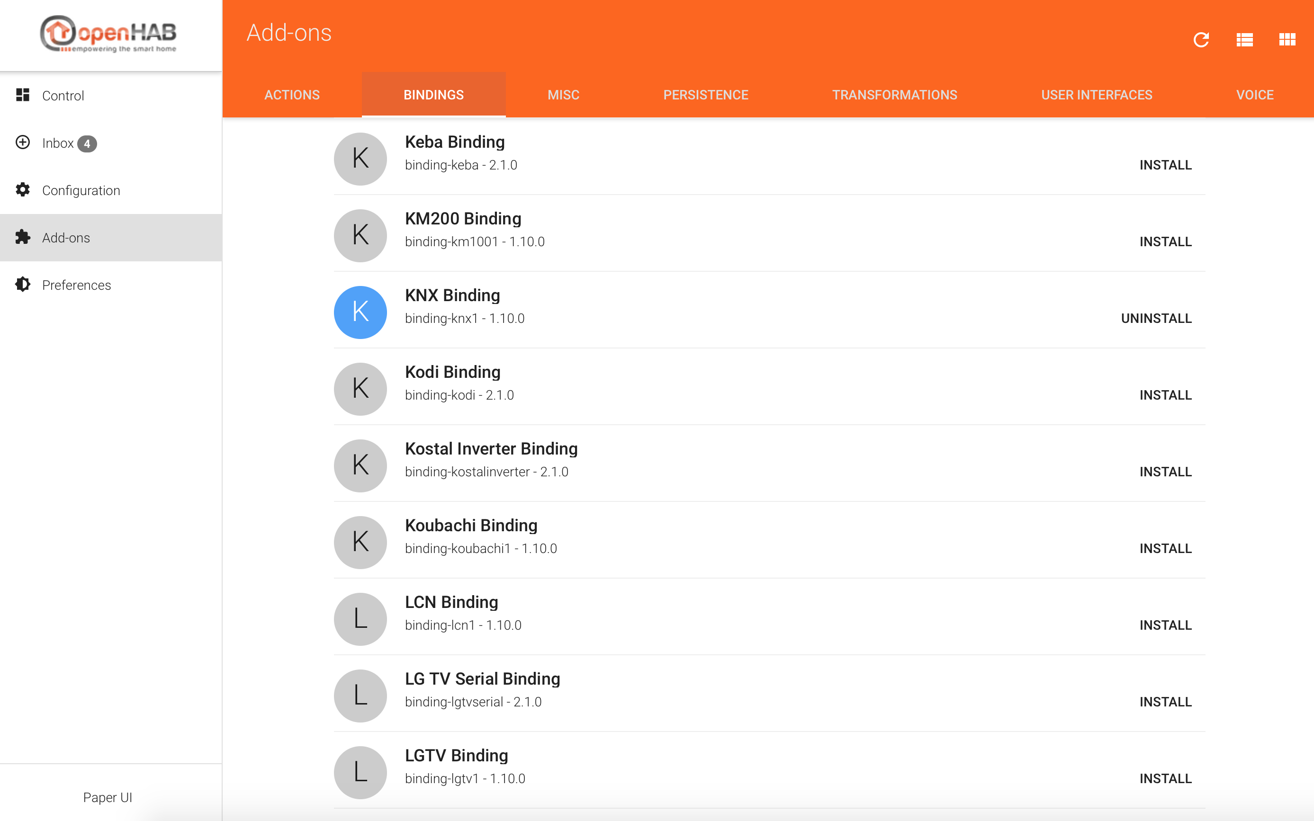Click the Add-ons puzzle piece icon
Viewport: 1314px width, 821px height.
click(23, 237)
